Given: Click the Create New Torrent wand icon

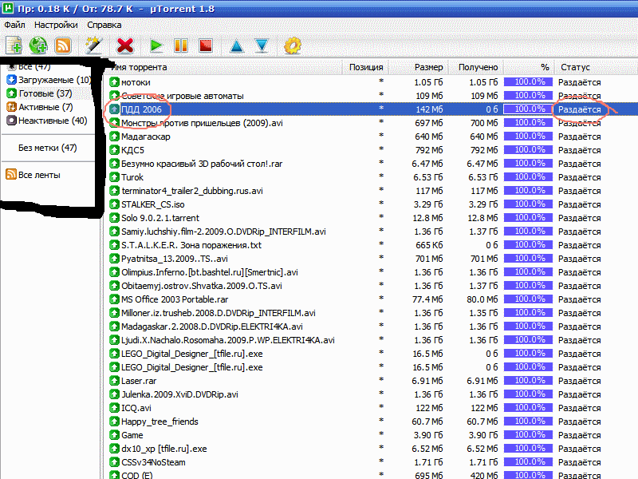Looking at the screenshot, I should pos(93,46).
